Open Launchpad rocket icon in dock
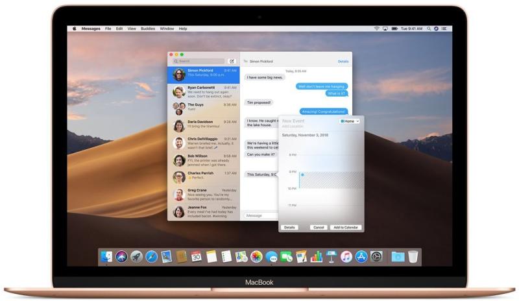This screenshot has width=519, height=301. tap(136, 257)
